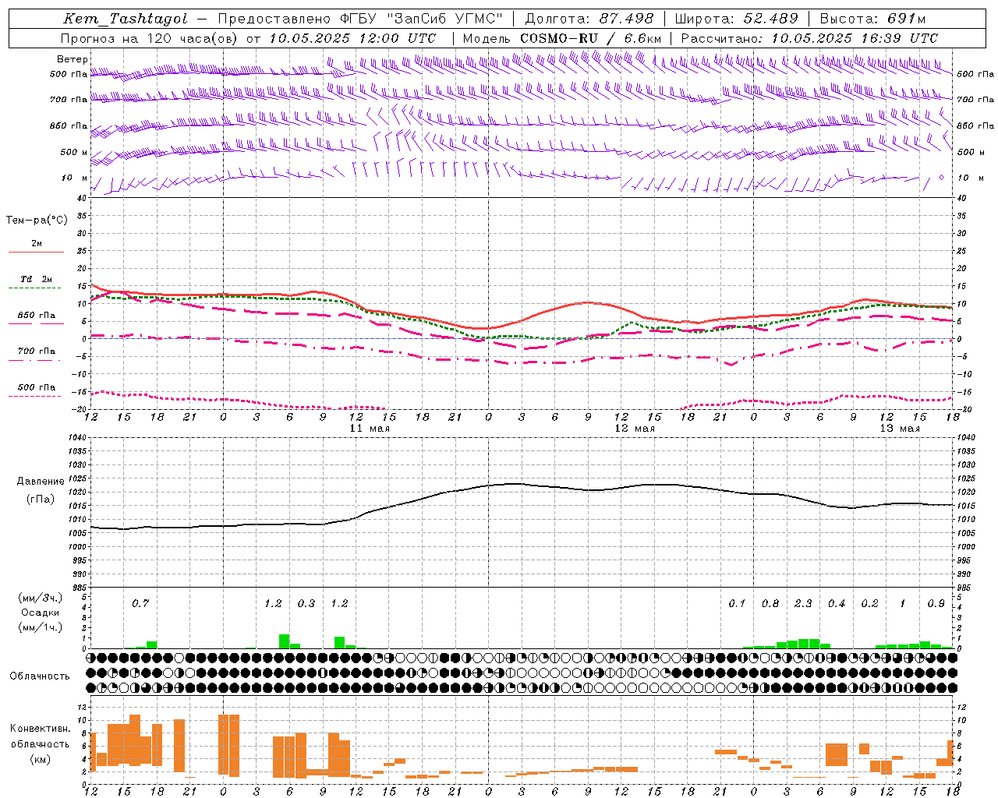Click the precipitation amount 0.8
The height and width of the screenshot is (798, 998).
pyautogui.click(x=770, y=603)
